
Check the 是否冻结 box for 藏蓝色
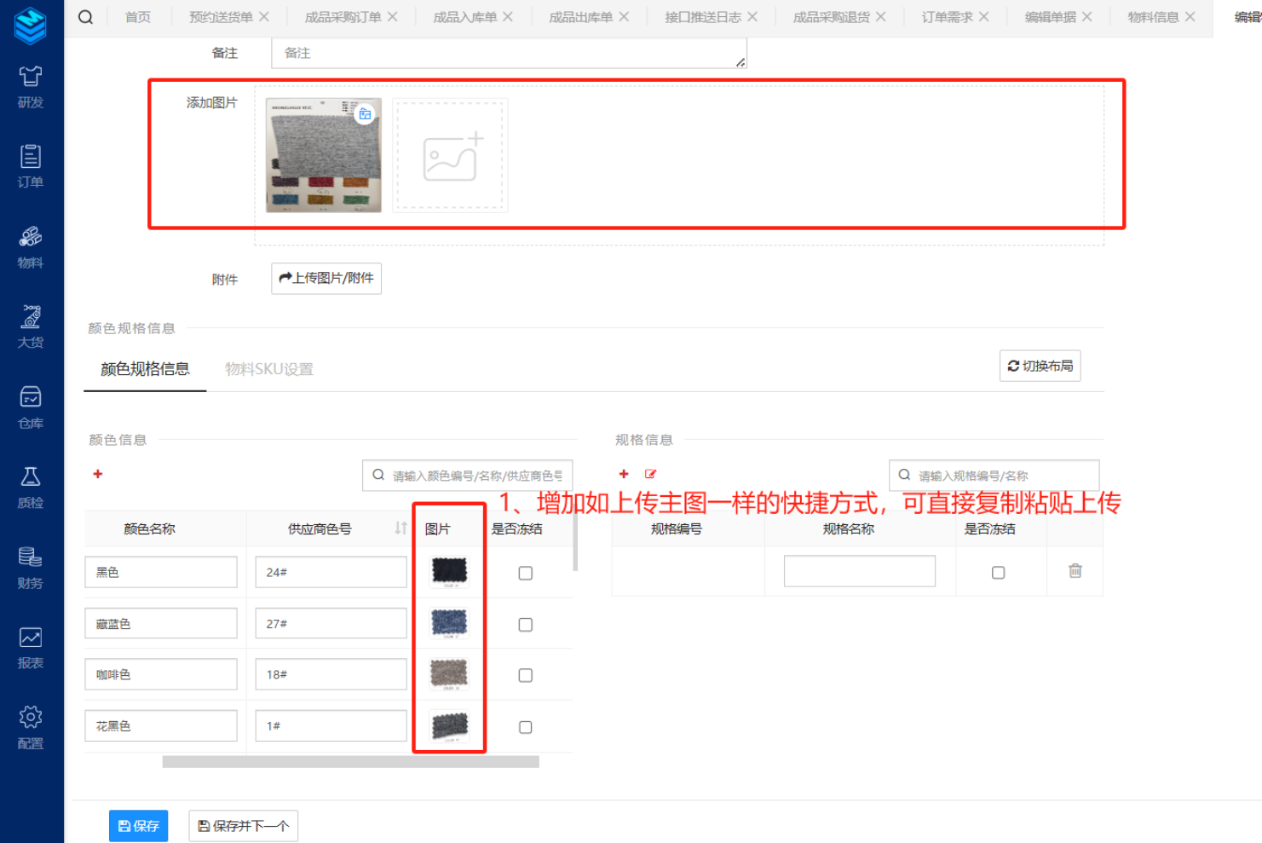click(x=526, y=625)
